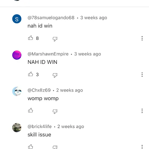Dislike the 'nah id win' comment

coord(55,39)
